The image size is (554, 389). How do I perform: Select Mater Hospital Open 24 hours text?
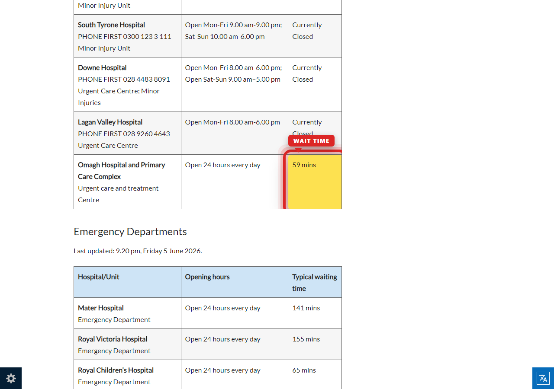click(223, 308)
